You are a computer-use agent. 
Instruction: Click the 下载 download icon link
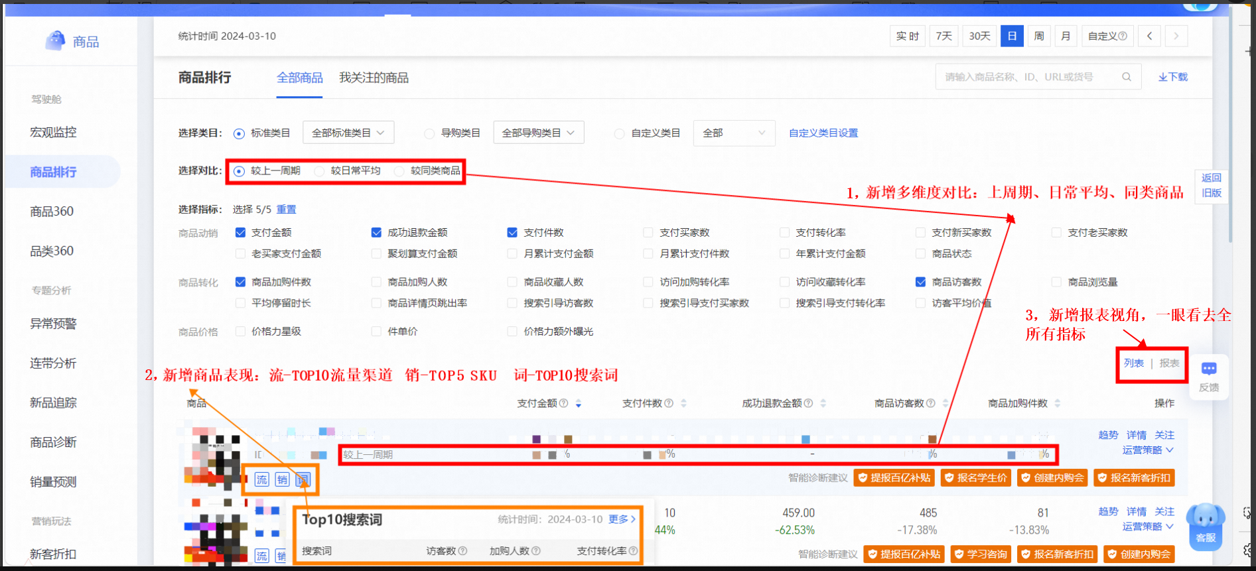1173,77
